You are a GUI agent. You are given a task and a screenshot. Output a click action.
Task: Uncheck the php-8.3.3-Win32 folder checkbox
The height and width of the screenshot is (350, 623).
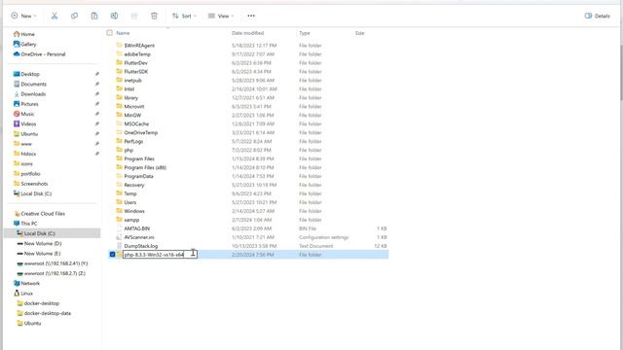(x=113, y=255)
